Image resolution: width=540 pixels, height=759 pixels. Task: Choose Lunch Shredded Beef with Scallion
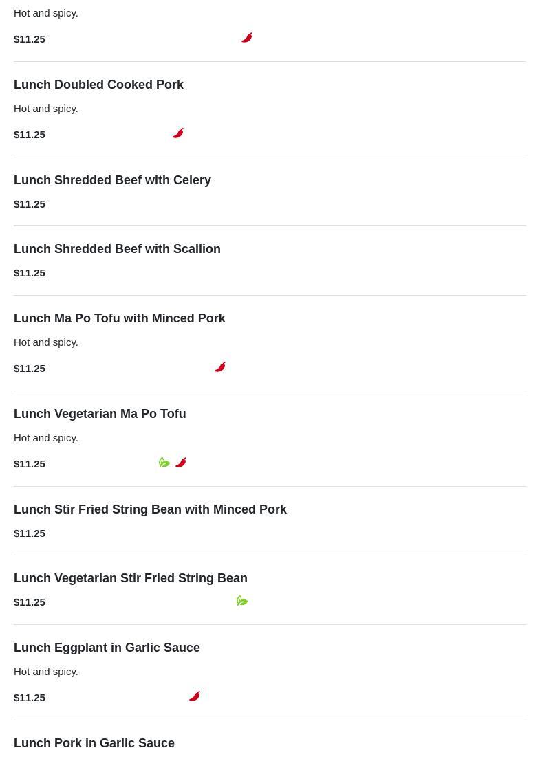[x=117, y=249]
